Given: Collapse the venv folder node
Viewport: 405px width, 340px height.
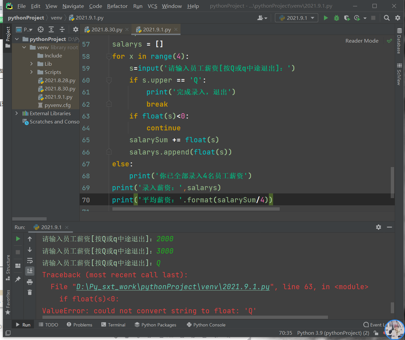Looking at the screenshot, I should click(24, 48).
